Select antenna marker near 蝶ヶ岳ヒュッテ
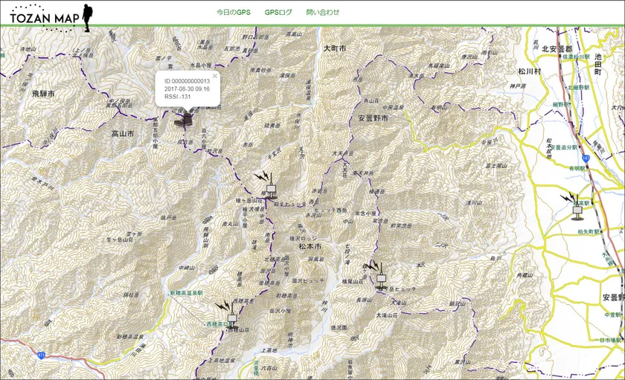The image size is (625, 380). (380, 277)
